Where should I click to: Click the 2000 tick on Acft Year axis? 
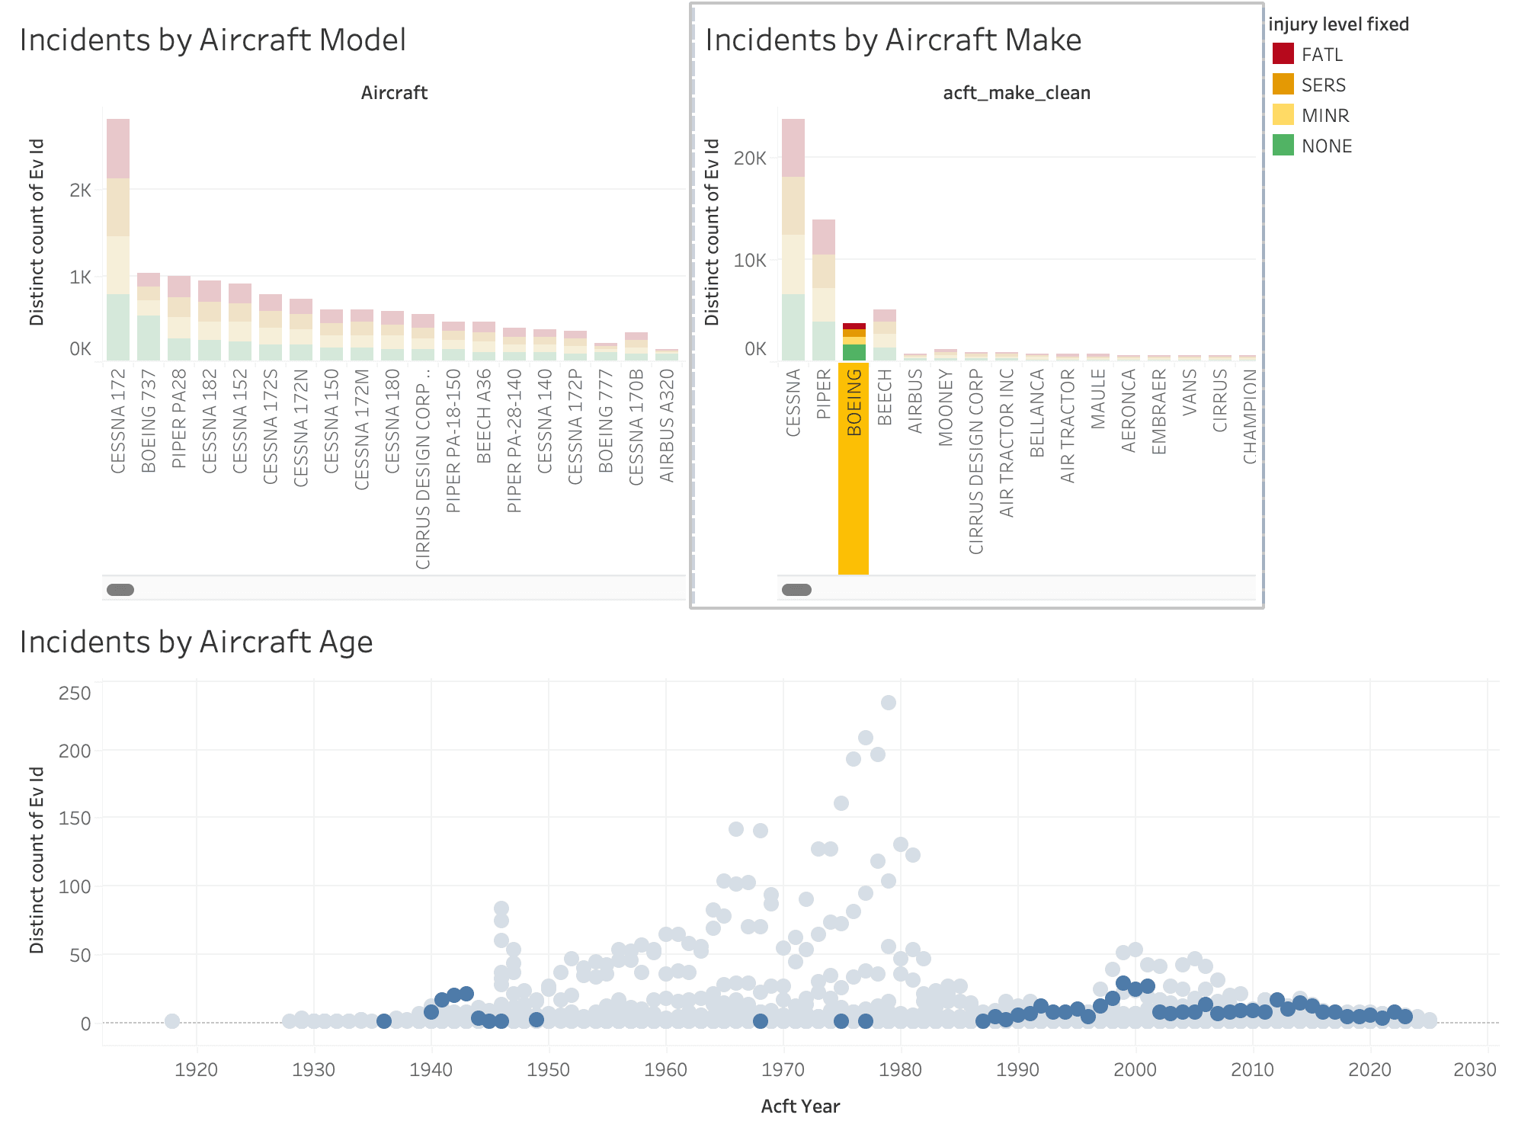tap(1135, 1070)
